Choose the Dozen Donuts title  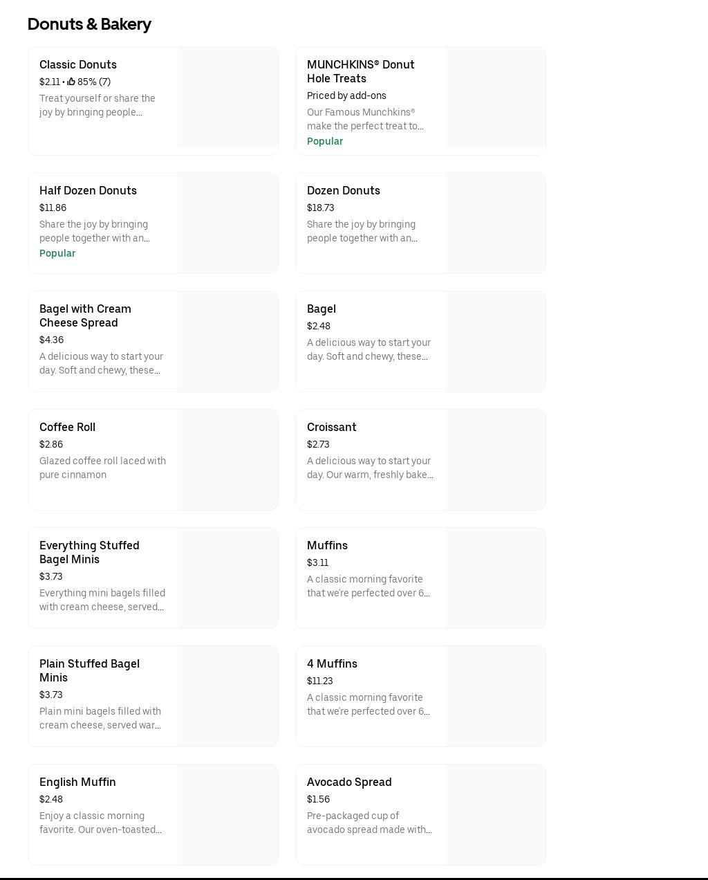[x=343, y=191]
